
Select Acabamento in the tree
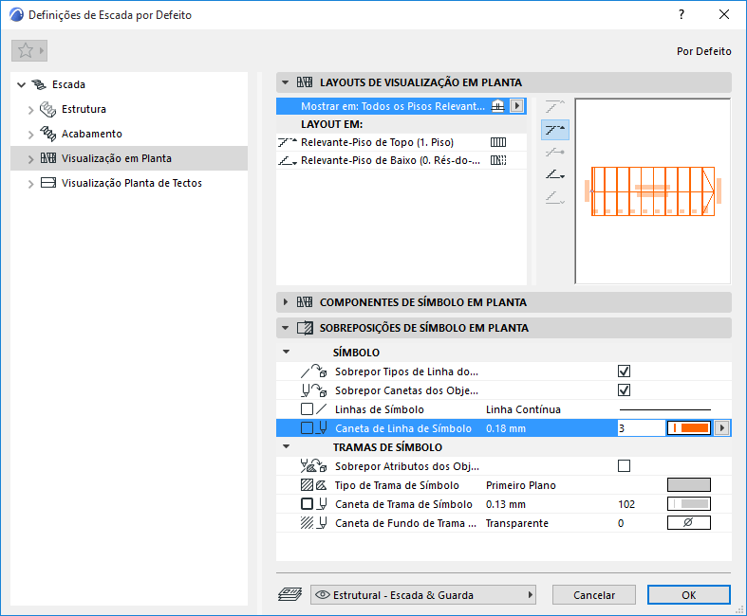coord(91,134)
